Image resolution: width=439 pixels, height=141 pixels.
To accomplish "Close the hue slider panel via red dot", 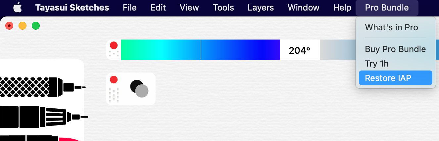I will point(114,45).
